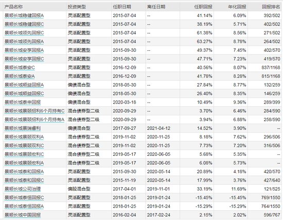
Task: Select the start date 2017-04-01
Action: pyautogui.click(x=125, y=189)
